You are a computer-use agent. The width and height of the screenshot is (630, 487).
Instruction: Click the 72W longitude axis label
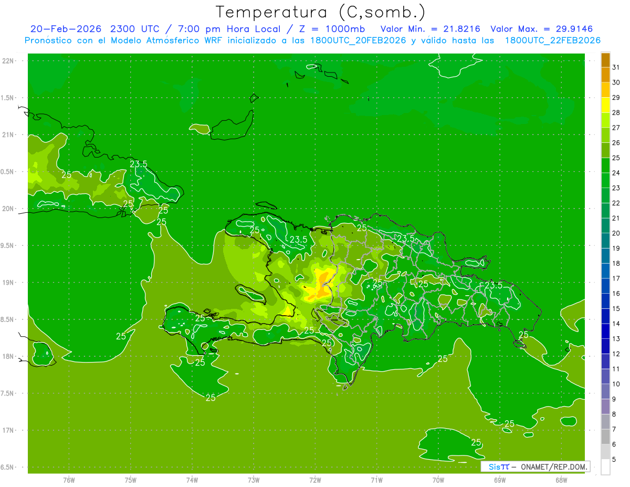point(315,480)
